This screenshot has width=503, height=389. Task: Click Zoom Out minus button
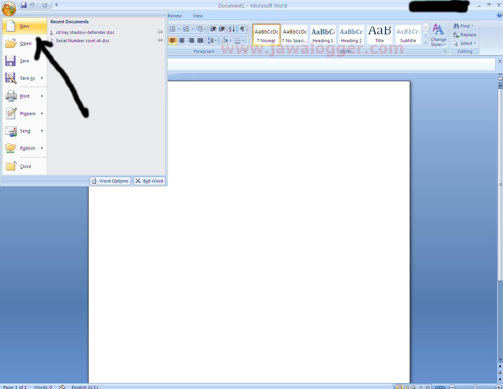point(452,387)
